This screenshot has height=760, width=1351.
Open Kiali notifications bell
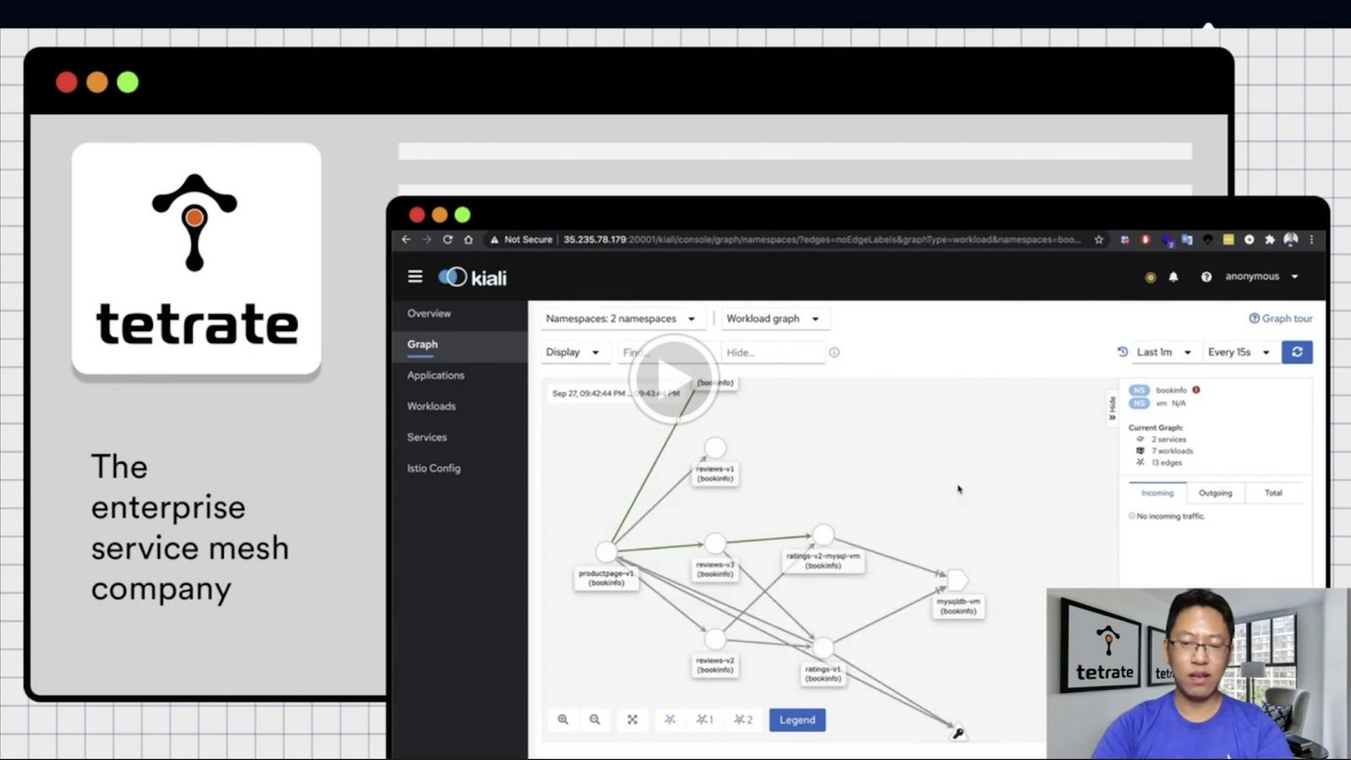click(1173, 277)
